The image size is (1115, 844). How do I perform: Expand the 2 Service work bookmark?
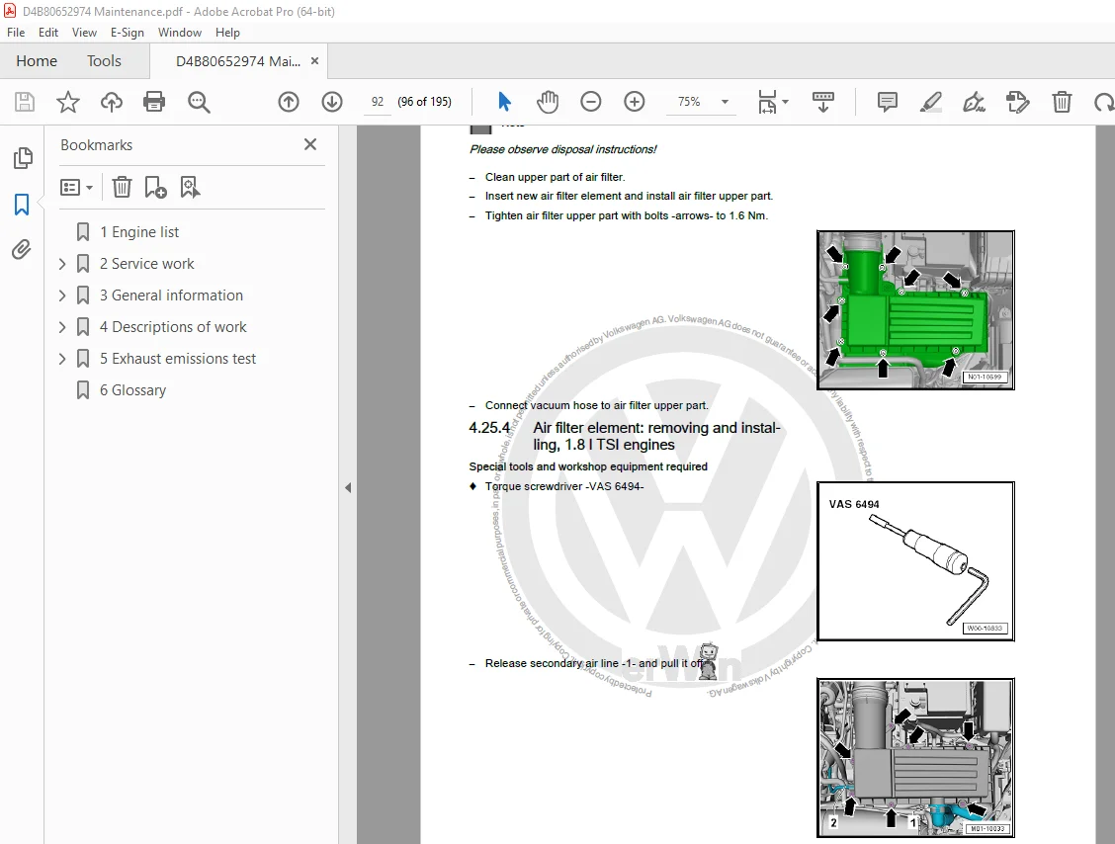click(x=62, y=264)
